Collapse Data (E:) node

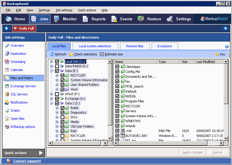coord(51,71)
